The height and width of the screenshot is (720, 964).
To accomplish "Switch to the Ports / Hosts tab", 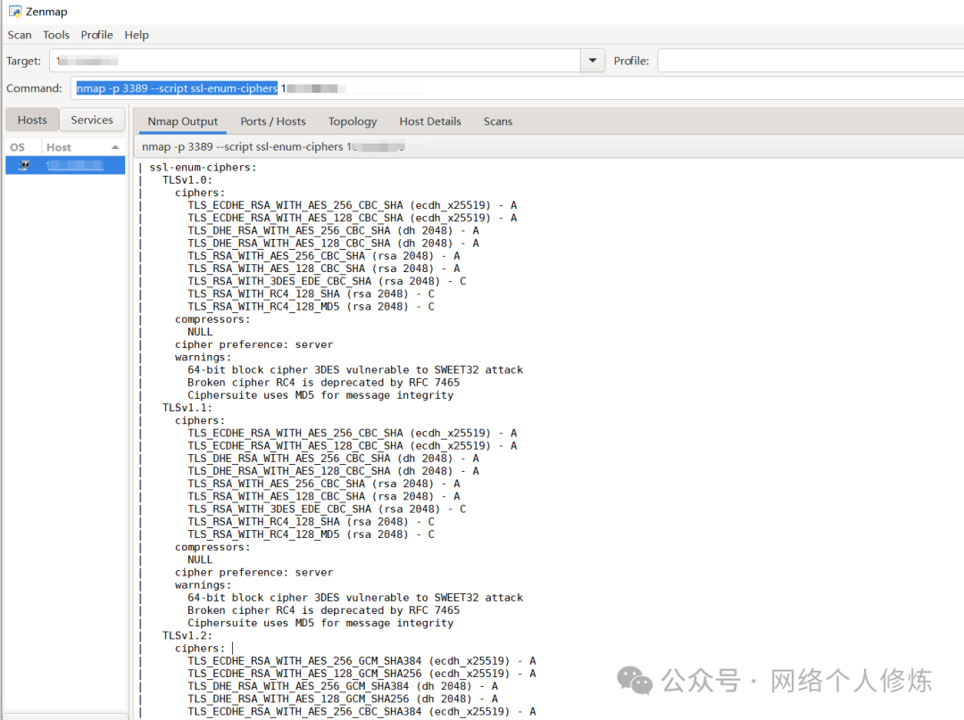I will point(273,121).
